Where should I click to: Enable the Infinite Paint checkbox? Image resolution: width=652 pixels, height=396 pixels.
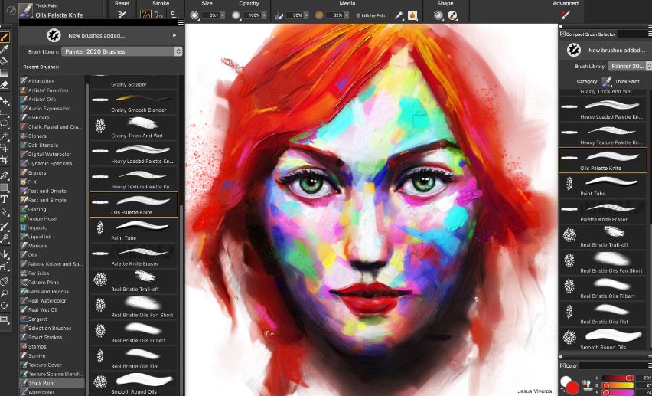[x=358, y=15]
